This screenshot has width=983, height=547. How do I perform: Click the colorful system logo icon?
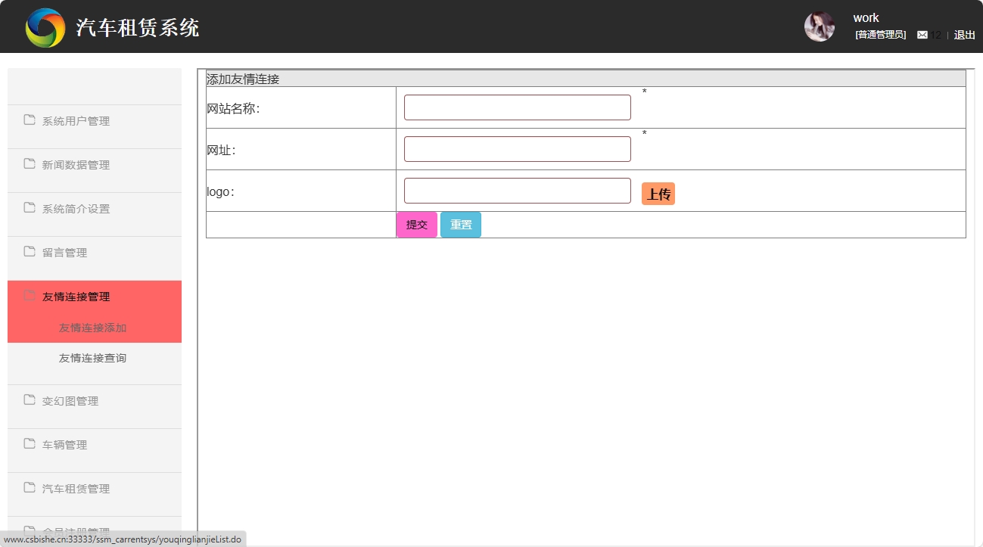click(45, 28)
